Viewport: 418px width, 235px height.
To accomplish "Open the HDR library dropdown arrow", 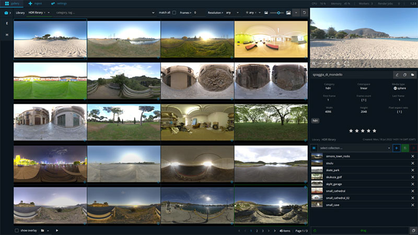I will point(49,13).
